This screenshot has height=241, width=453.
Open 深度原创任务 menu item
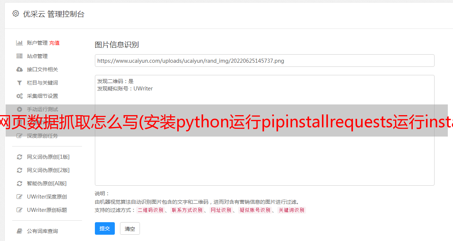[x=42, y=136]
